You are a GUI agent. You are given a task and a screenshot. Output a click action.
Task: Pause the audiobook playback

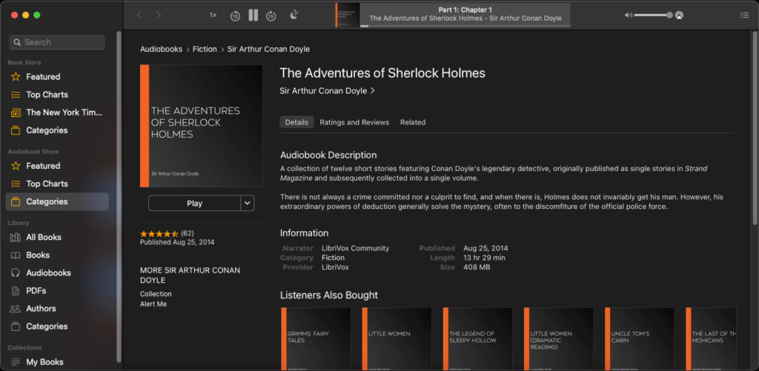253,15
